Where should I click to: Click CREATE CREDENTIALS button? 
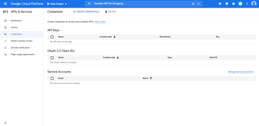(86, 12)
